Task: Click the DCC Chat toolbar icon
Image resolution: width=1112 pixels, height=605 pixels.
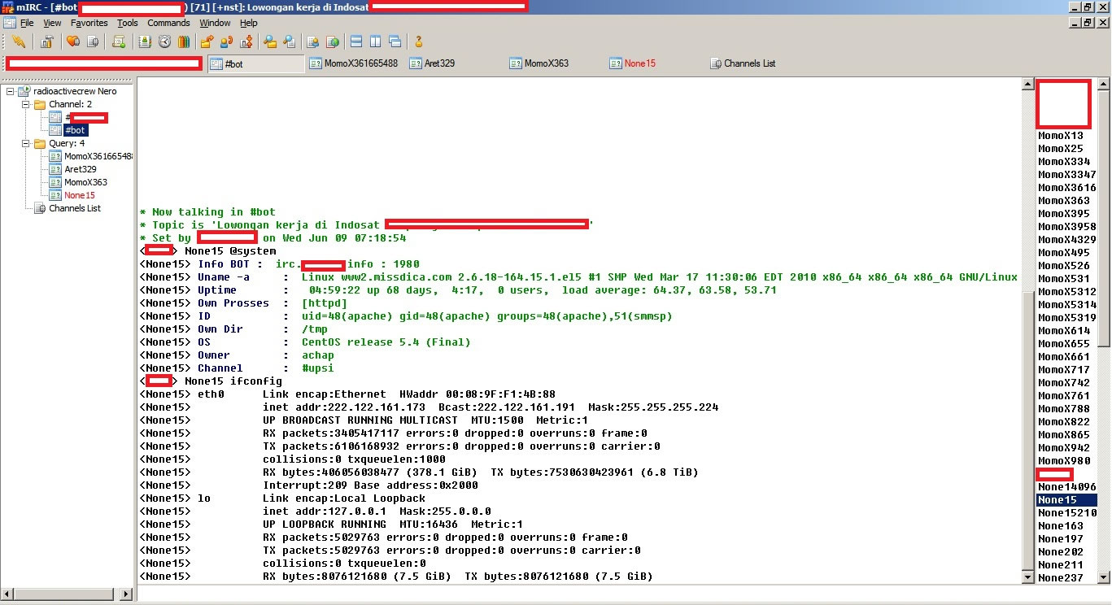Action: point(226,41)
